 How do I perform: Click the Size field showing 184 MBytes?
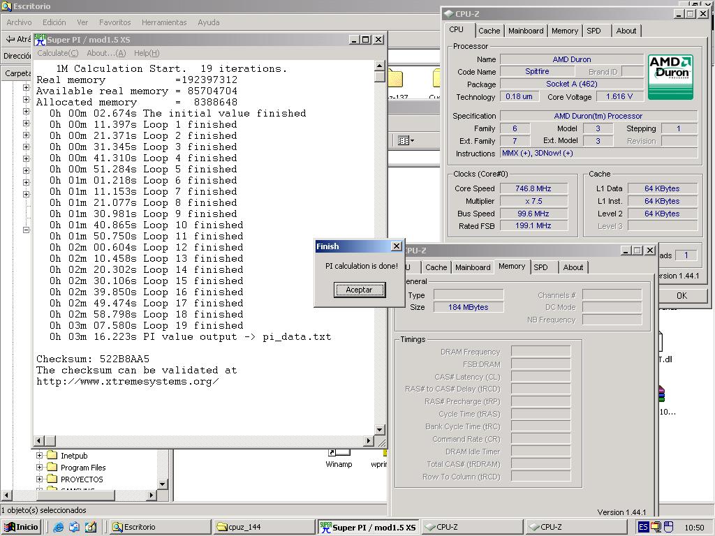point(469,307)
